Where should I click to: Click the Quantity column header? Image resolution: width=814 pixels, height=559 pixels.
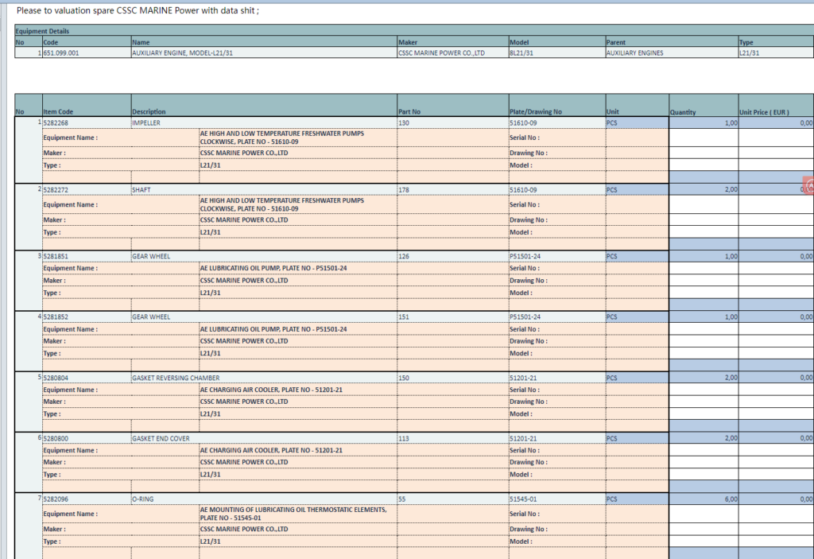704,106
